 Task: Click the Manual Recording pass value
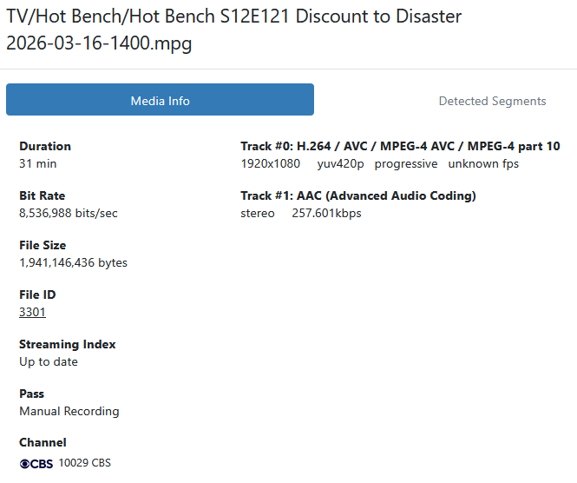click(x=69, y=411)
